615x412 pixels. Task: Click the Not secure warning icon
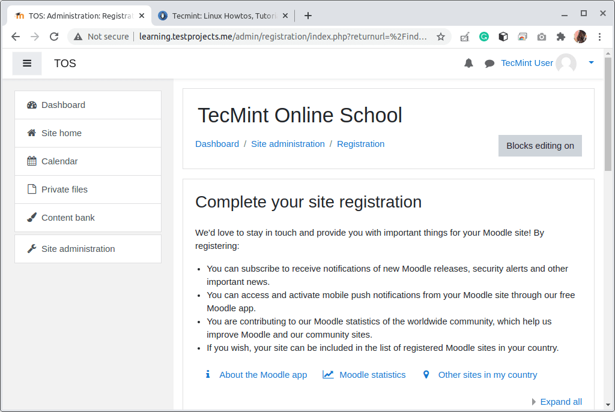[78, 37]
